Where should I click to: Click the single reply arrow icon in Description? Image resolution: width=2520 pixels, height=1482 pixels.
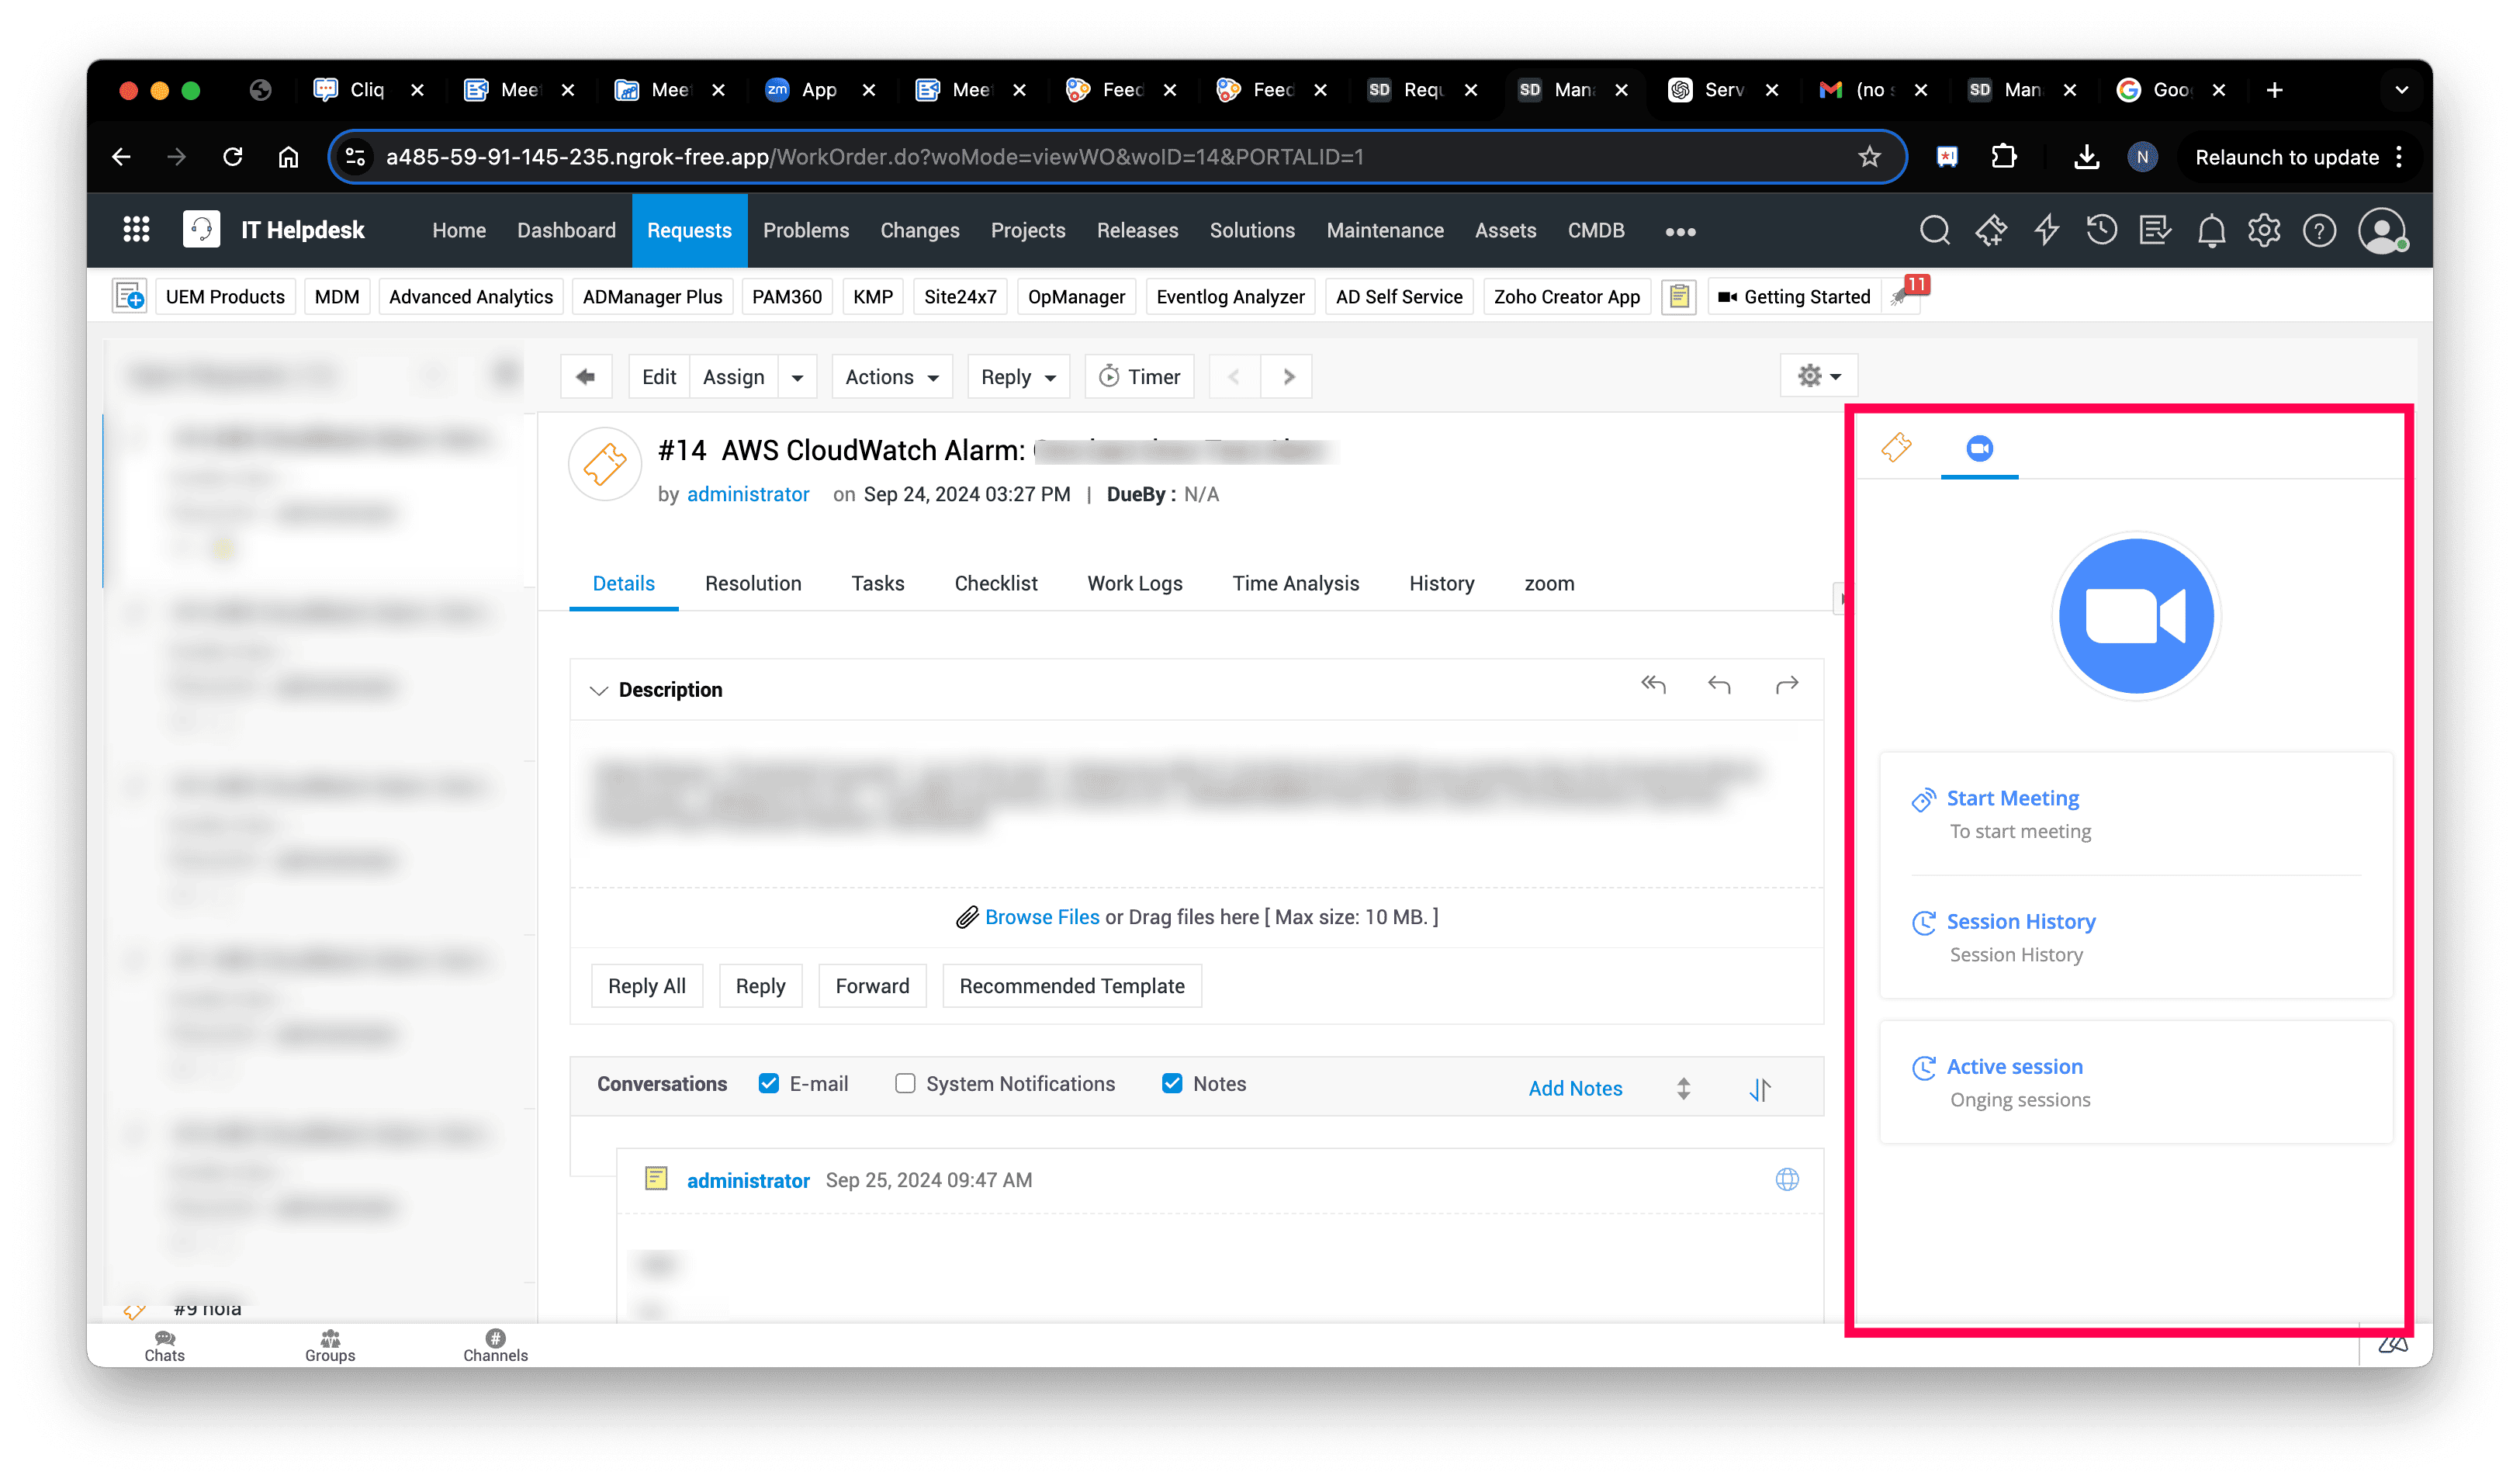(x=1719, y=685)
